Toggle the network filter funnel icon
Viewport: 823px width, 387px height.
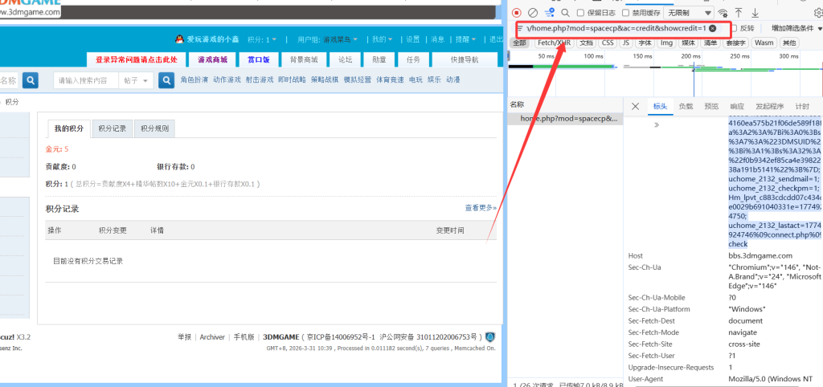tap(550, 13)
